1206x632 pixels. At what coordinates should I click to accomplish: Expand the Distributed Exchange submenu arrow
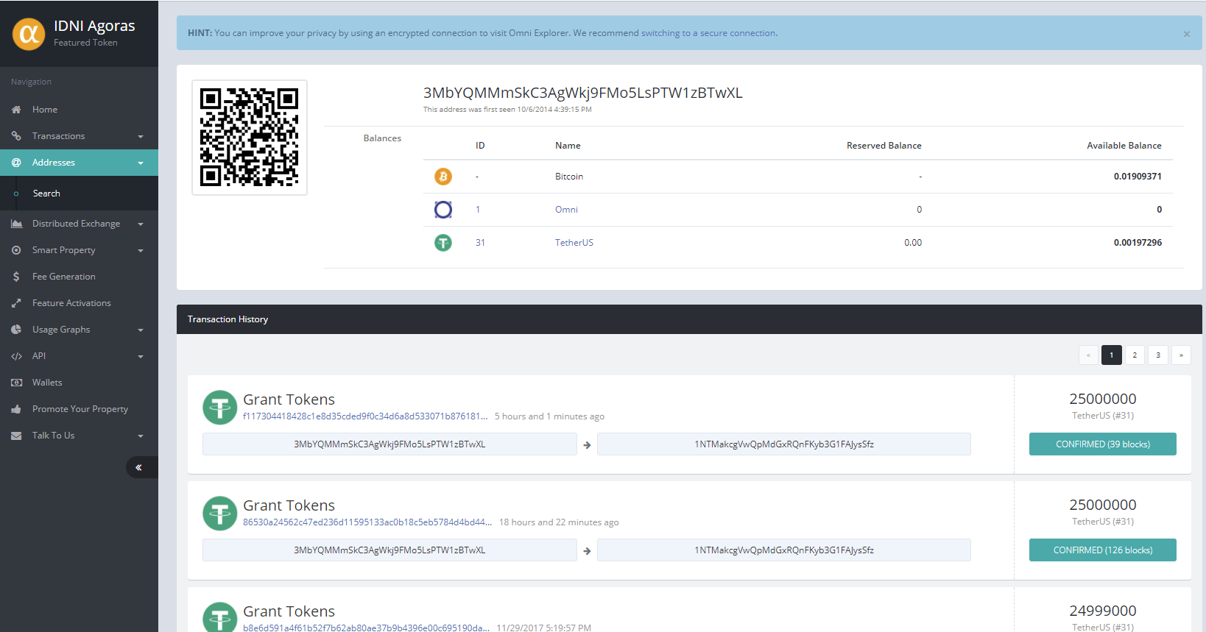click(141, 224)
